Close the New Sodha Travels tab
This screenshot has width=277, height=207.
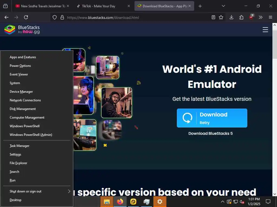click(68, 6)
